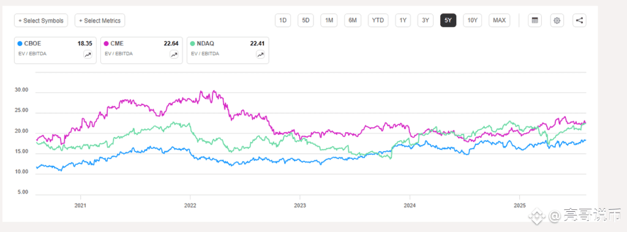Screen dimensions: 627x232
Task: Switch range to 1M
Action: pos(329,20)
